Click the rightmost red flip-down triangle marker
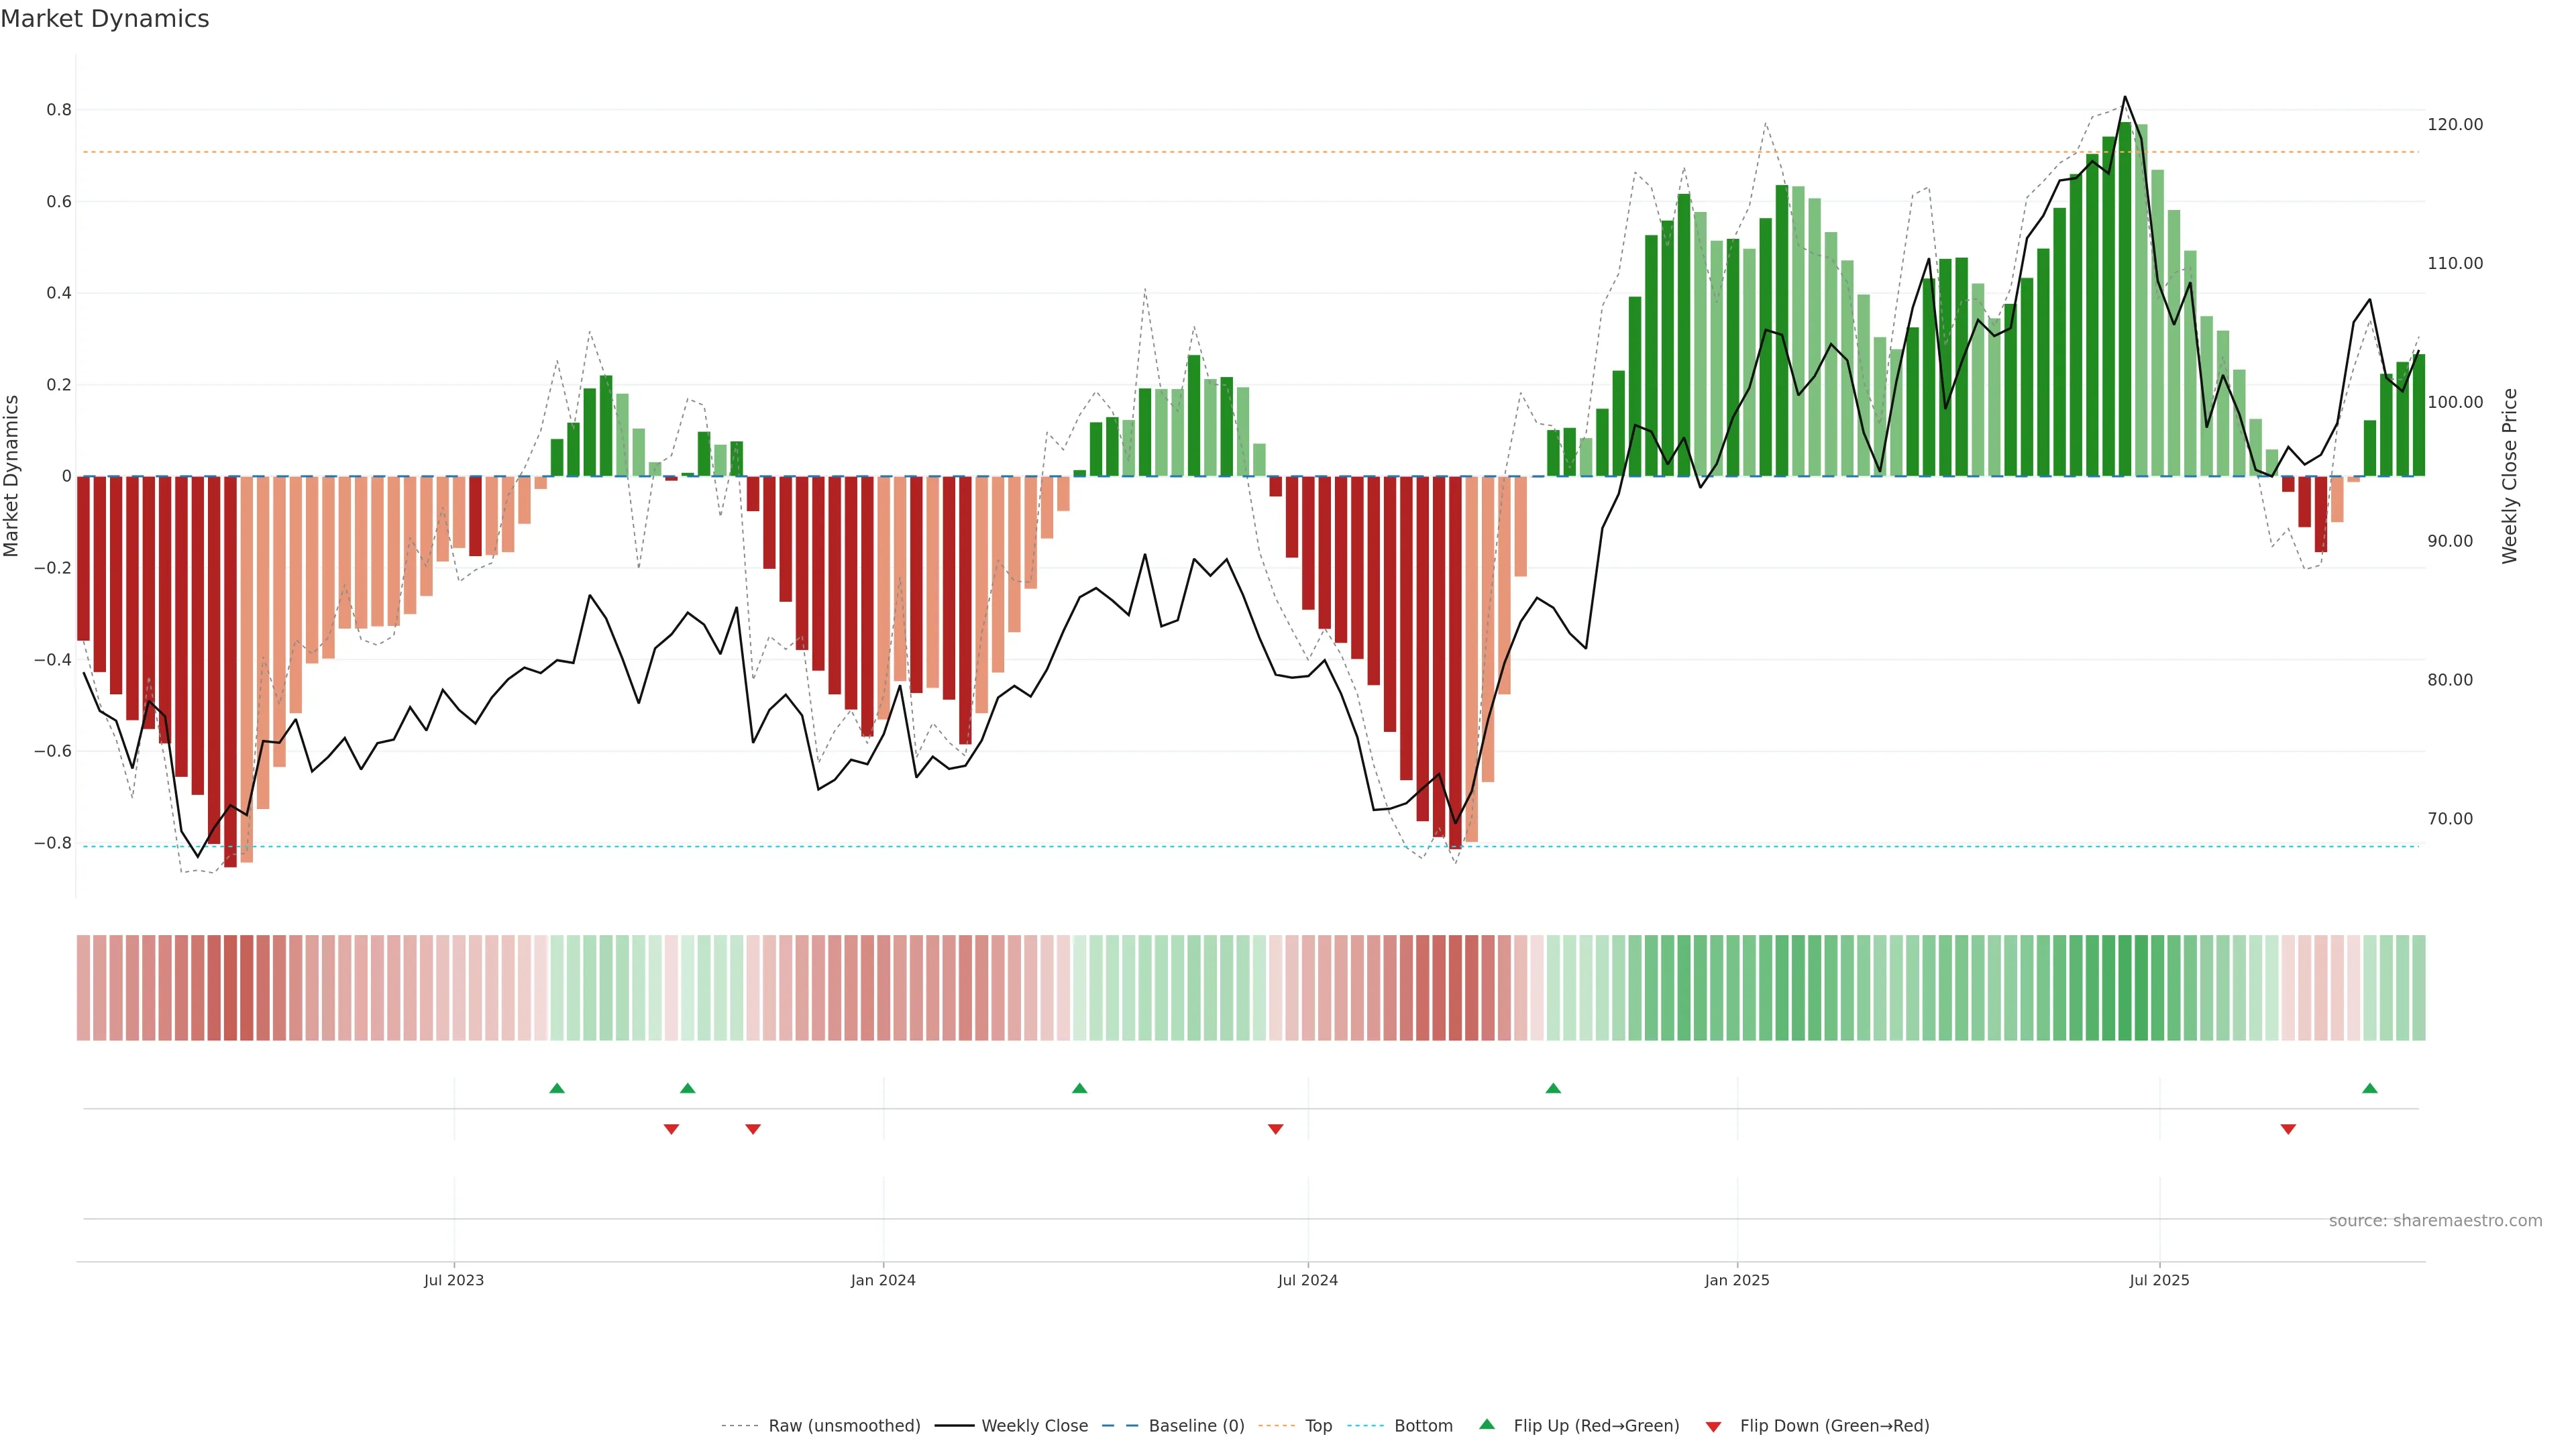The height and width of the screenshot is (1449, 2576). pos(2288,1129)
